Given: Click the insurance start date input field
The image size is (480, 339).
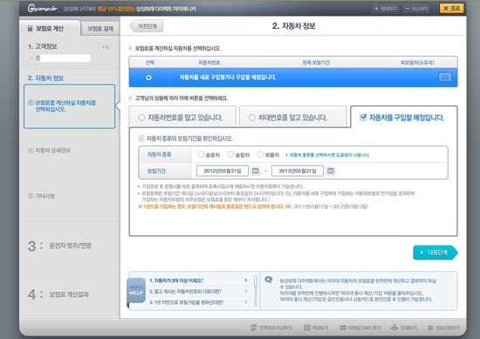Looking at the screenshot, I should [x=223, y=171].
